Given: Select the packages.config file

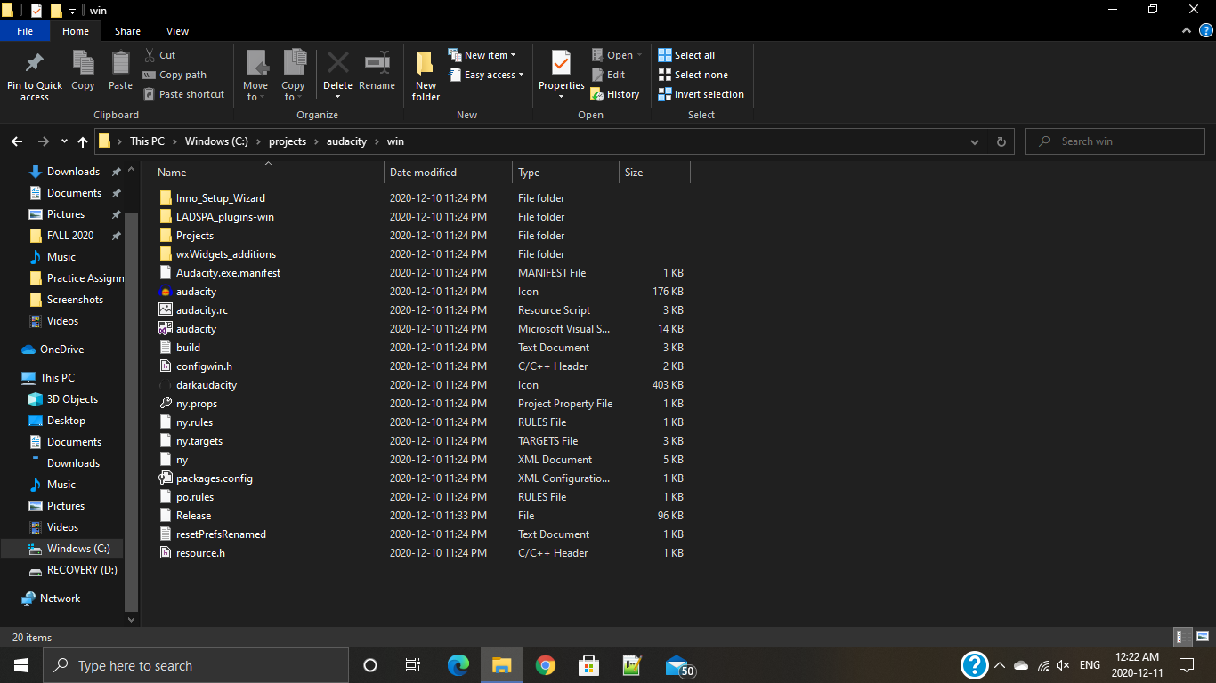Looking at the screenshot, I should tap(215, 478).
